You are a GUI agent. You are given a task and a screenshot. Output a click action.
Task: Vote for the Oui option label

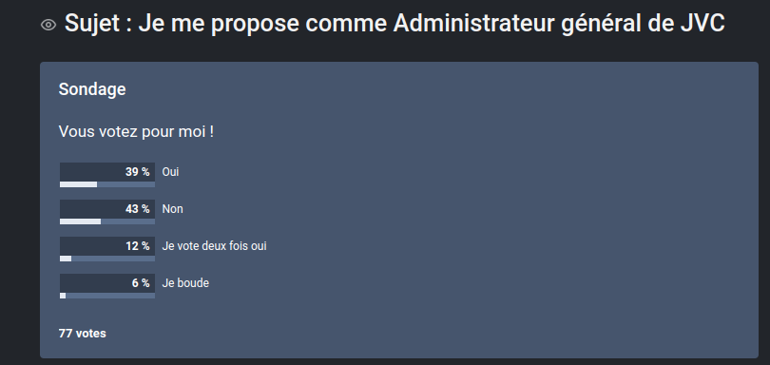(x=170, y=172)
